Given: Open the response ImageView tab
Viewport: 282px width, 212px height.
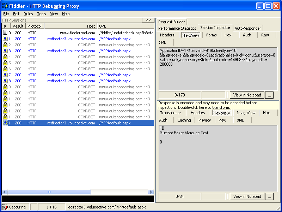Looking at the screenshot, I should 246,113.
